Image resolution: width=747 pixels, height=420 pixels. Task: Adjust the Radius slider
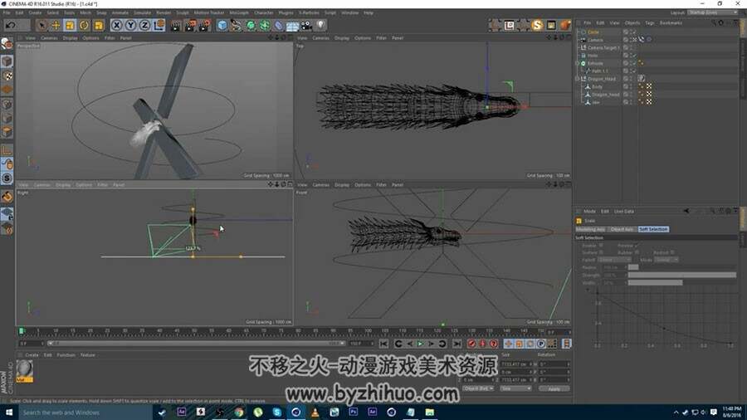681,267
